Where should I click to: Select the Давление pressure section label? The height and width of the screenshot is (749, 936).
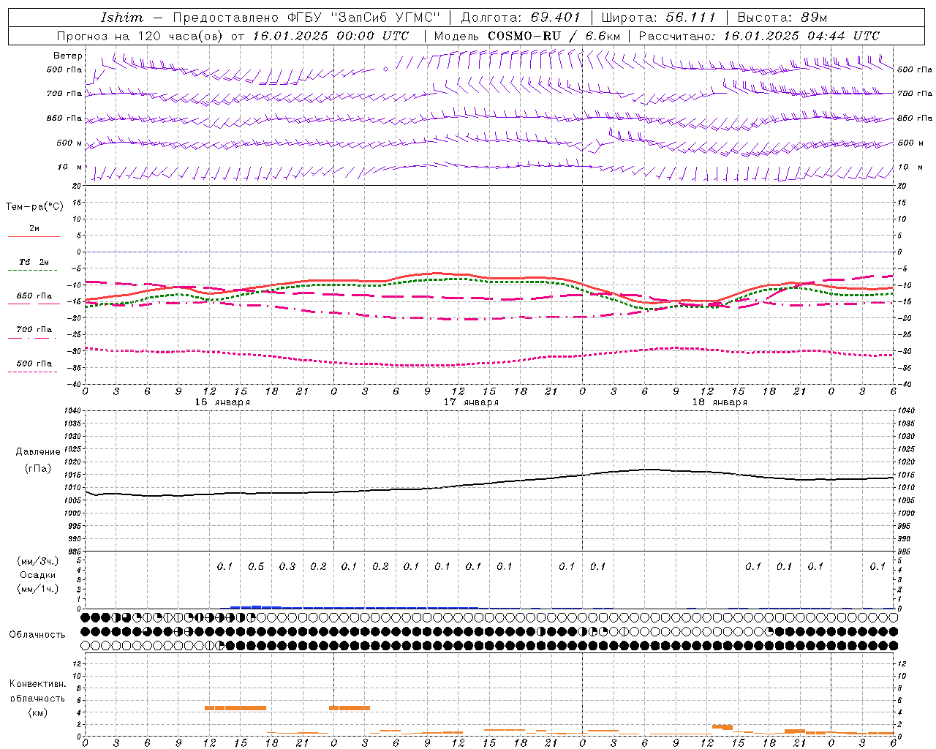(38, 452)
